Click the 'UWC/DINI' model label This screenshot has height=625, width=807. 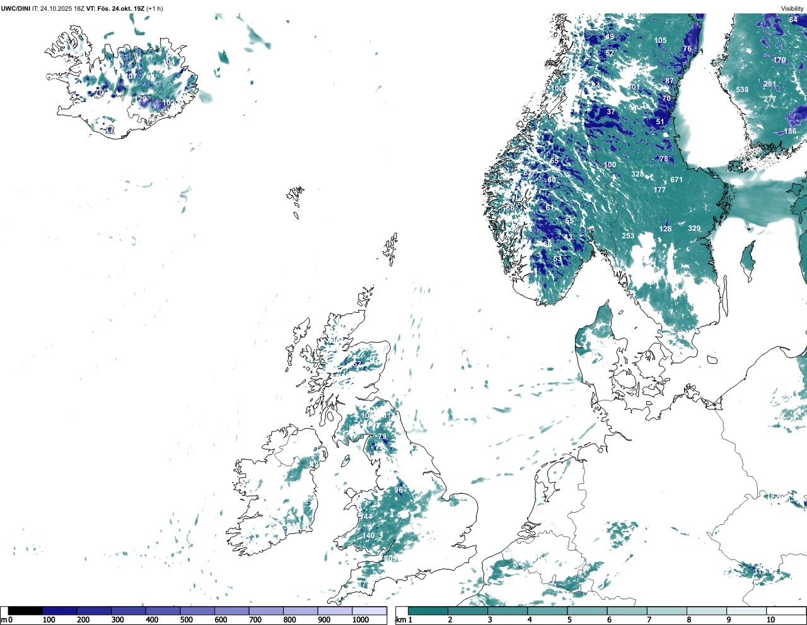(x=15, y=9)
